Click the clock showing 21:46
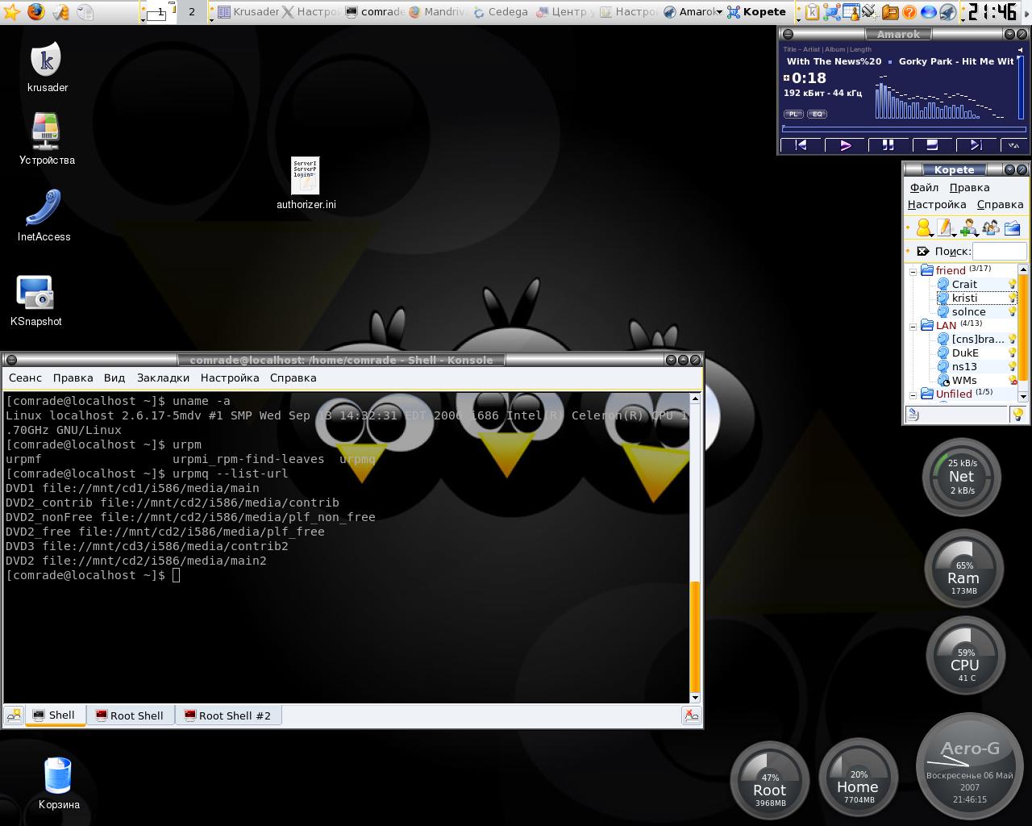 point(992,12)
